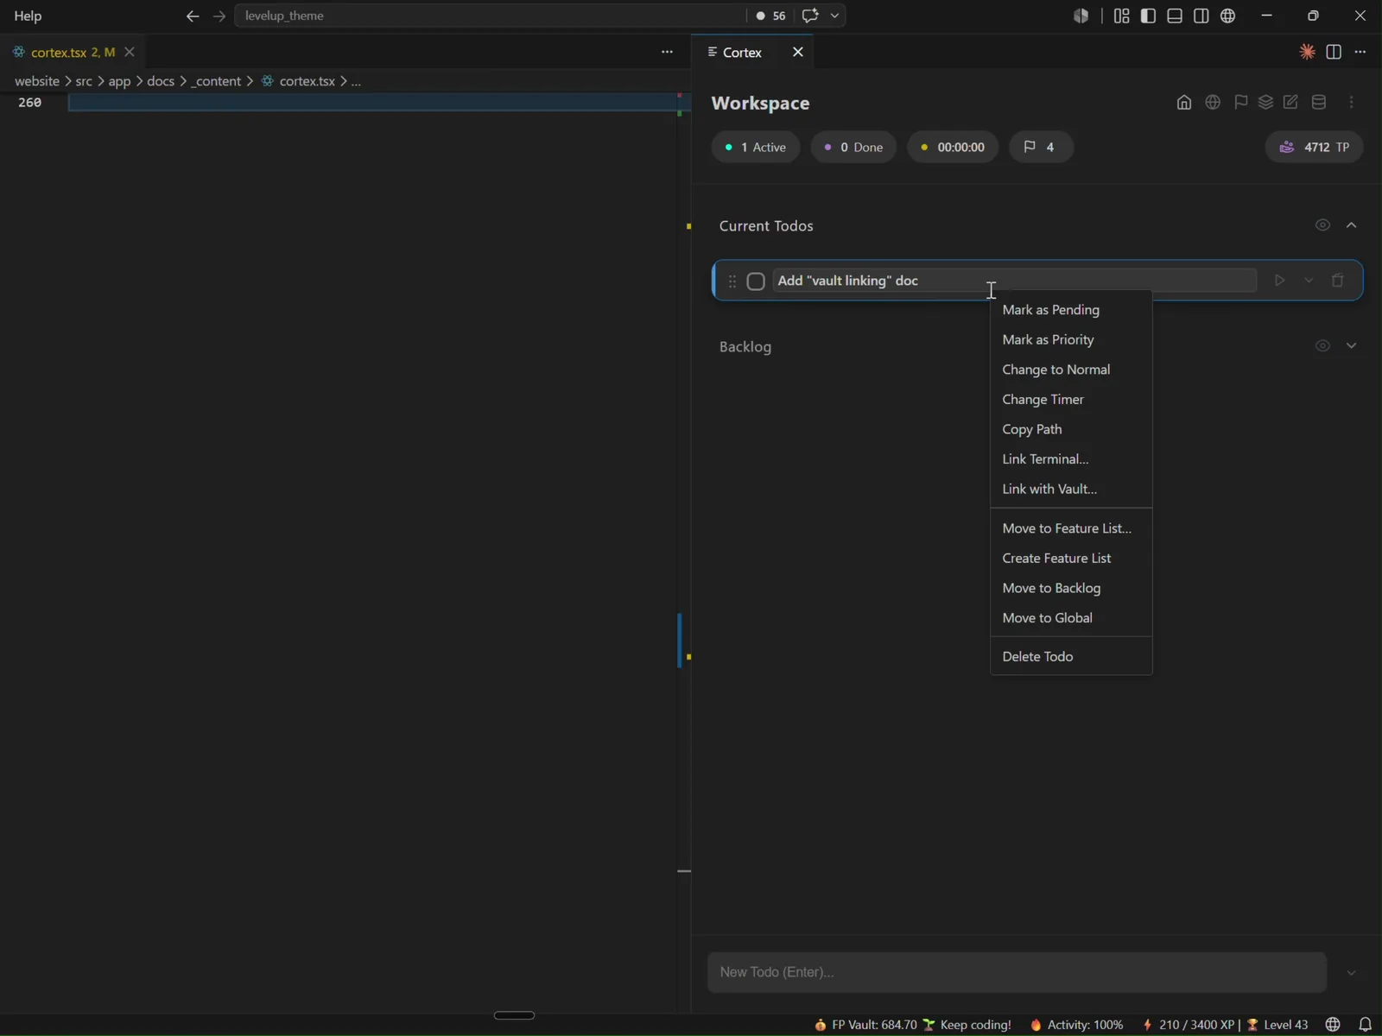Select Change to Normal
The height and width of the screenshot is (1036, 1382).
[x=1071, y=370]
